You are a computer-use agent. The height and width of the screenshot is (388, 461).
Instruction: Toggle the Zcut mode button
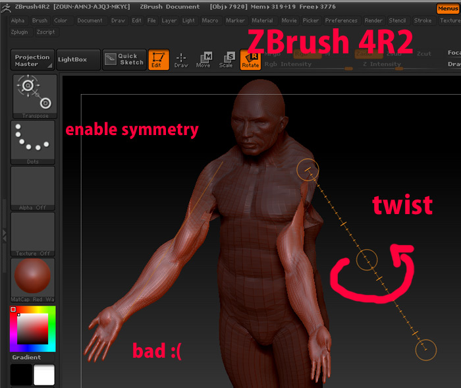[x=423, y=54]
